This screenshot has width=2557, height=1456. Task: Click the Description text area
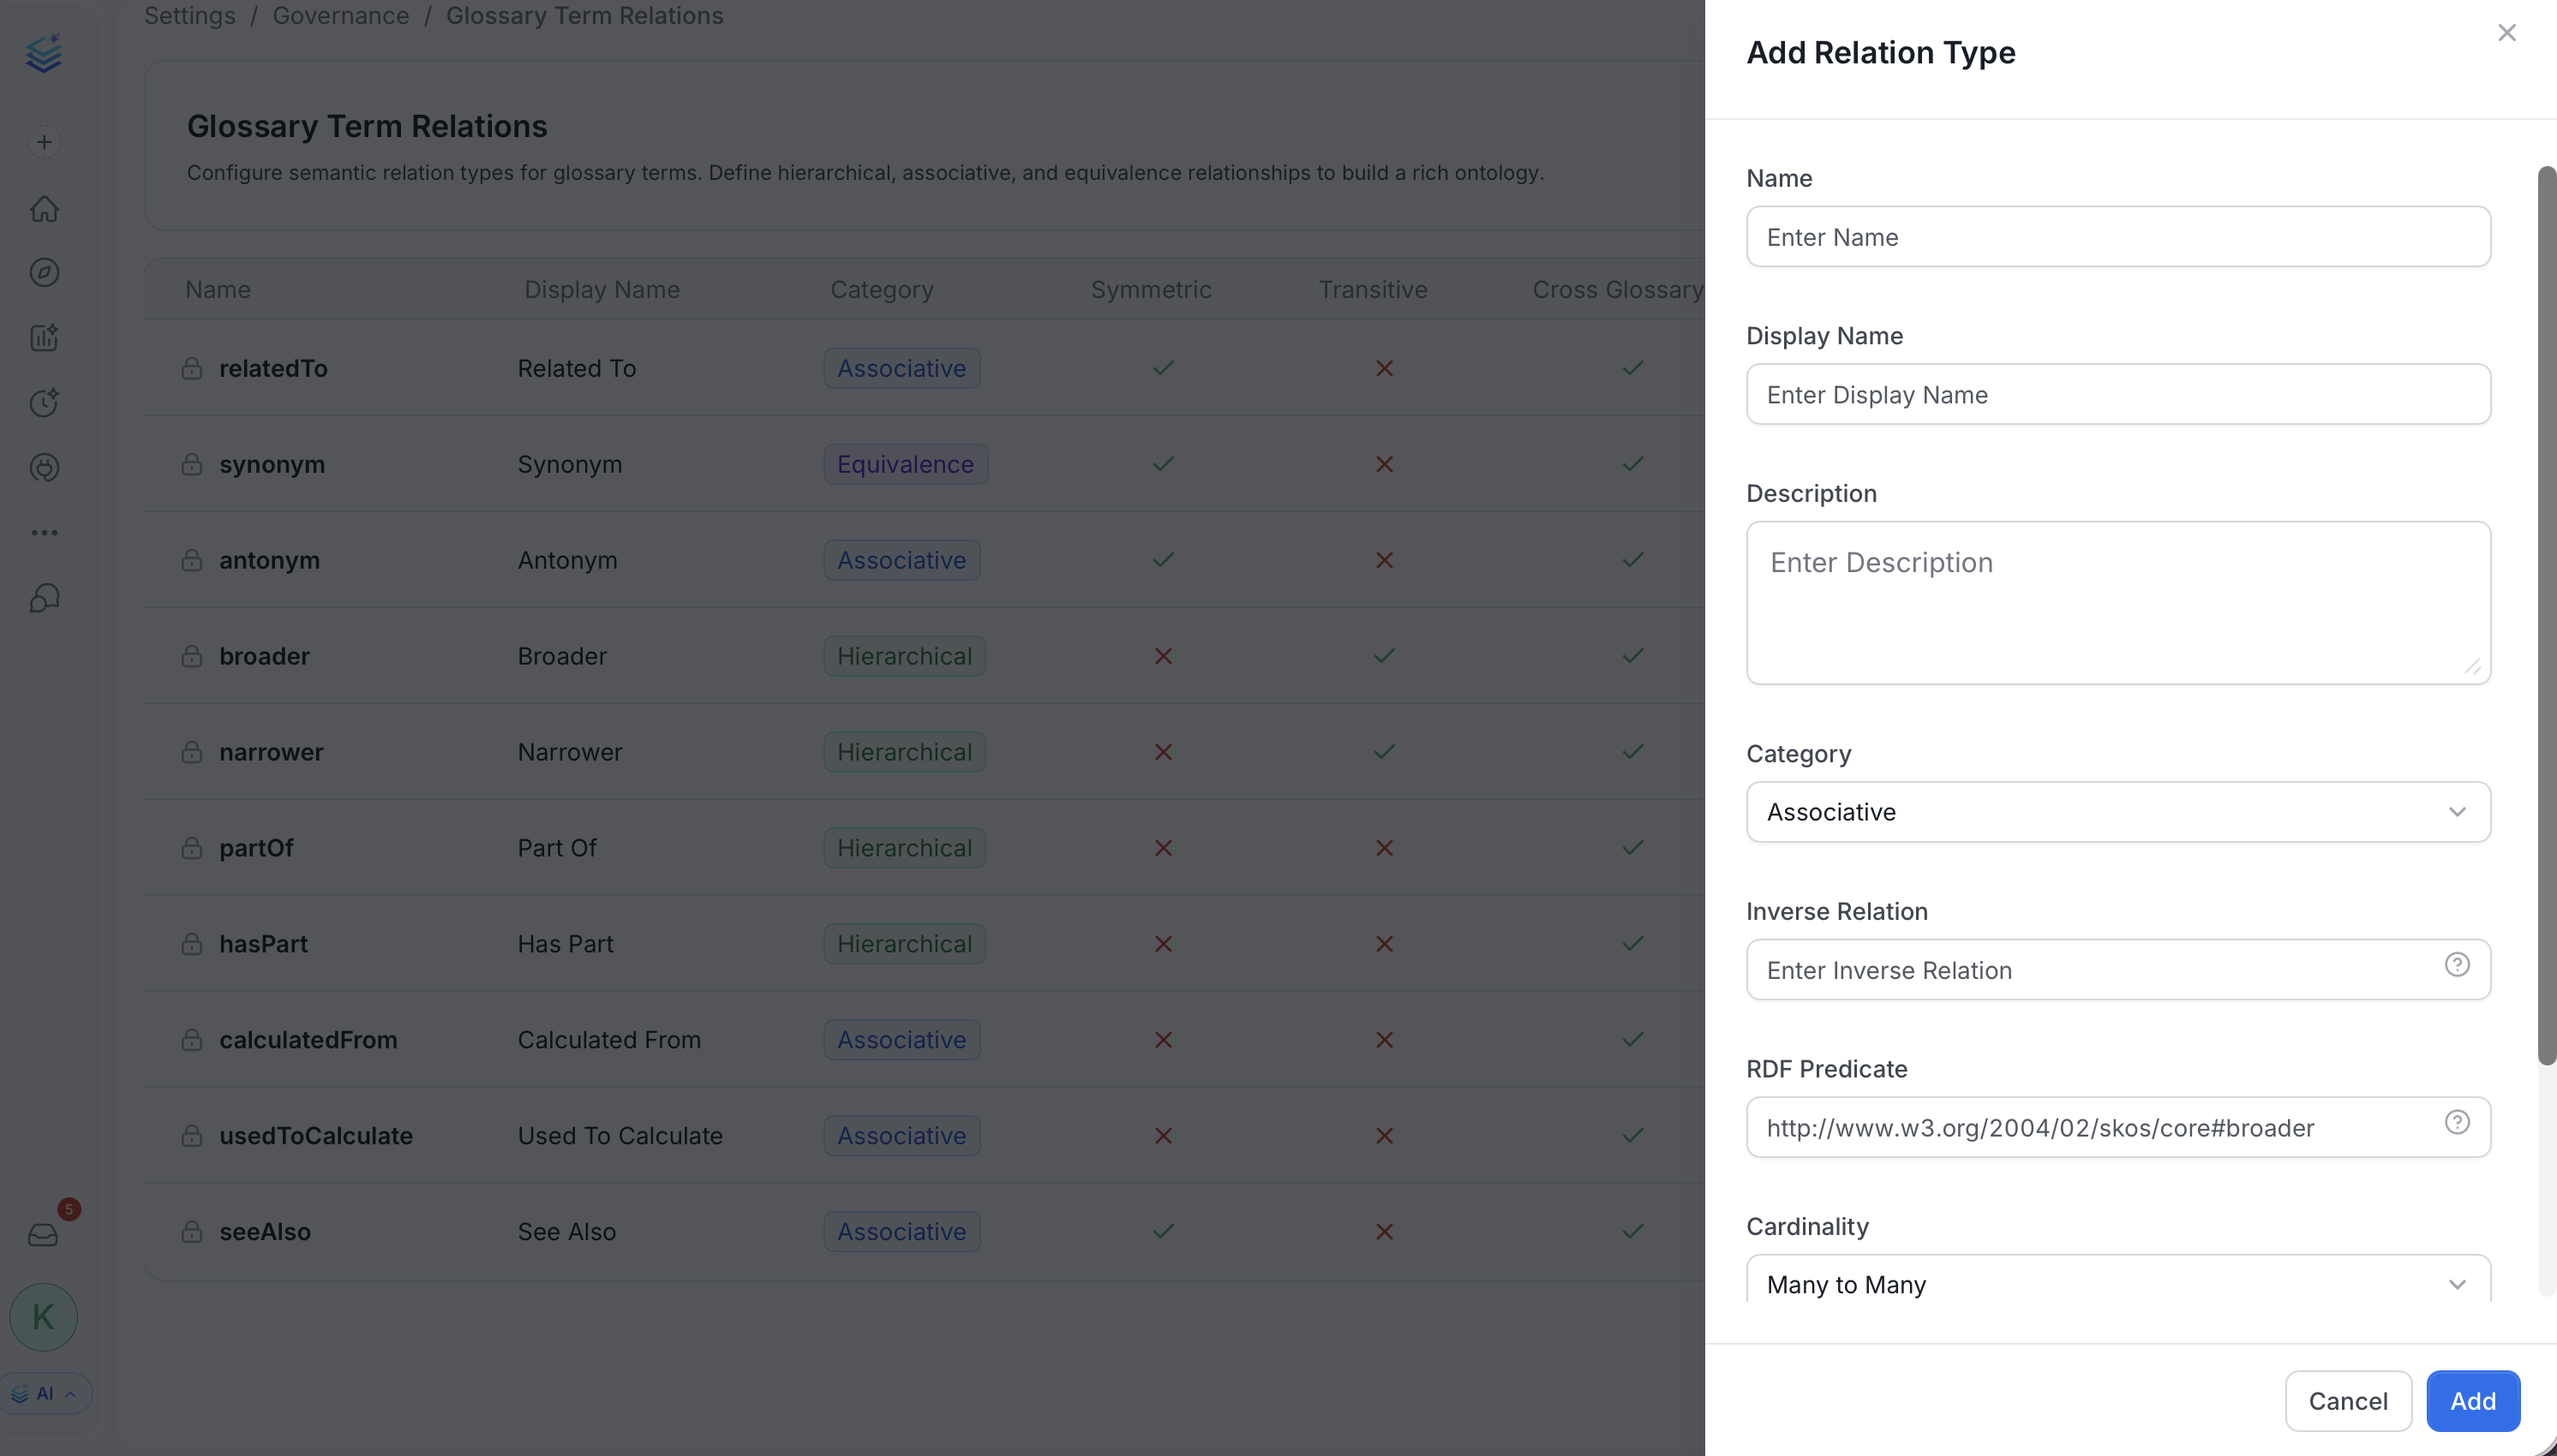click(2117, 603)
